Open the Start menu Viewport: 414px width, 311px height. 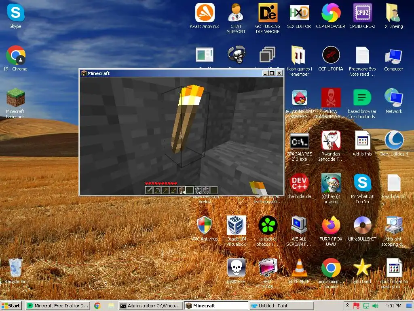(11, 306)
